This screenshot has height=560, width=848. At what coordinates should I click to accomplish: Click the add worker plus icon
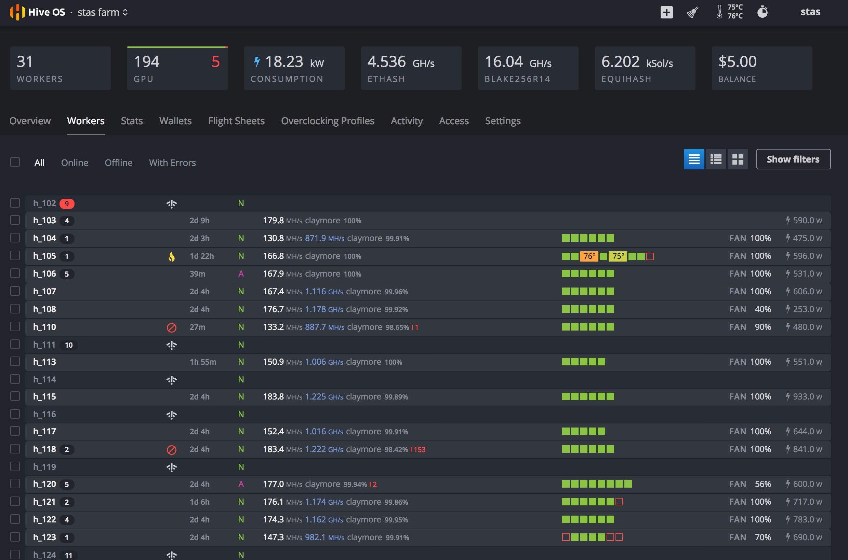tap(666, 11)
